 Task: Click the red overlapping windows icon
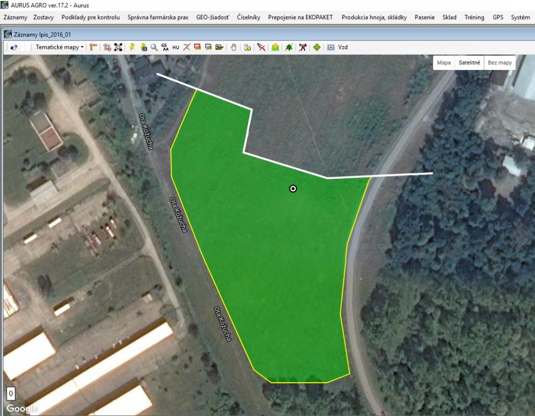[x=197, y=47]
